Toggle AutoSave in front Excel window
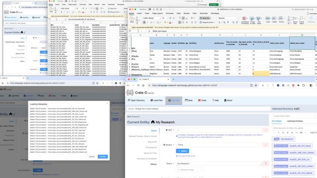The image size is (317, 178). [x=149, y=9]
